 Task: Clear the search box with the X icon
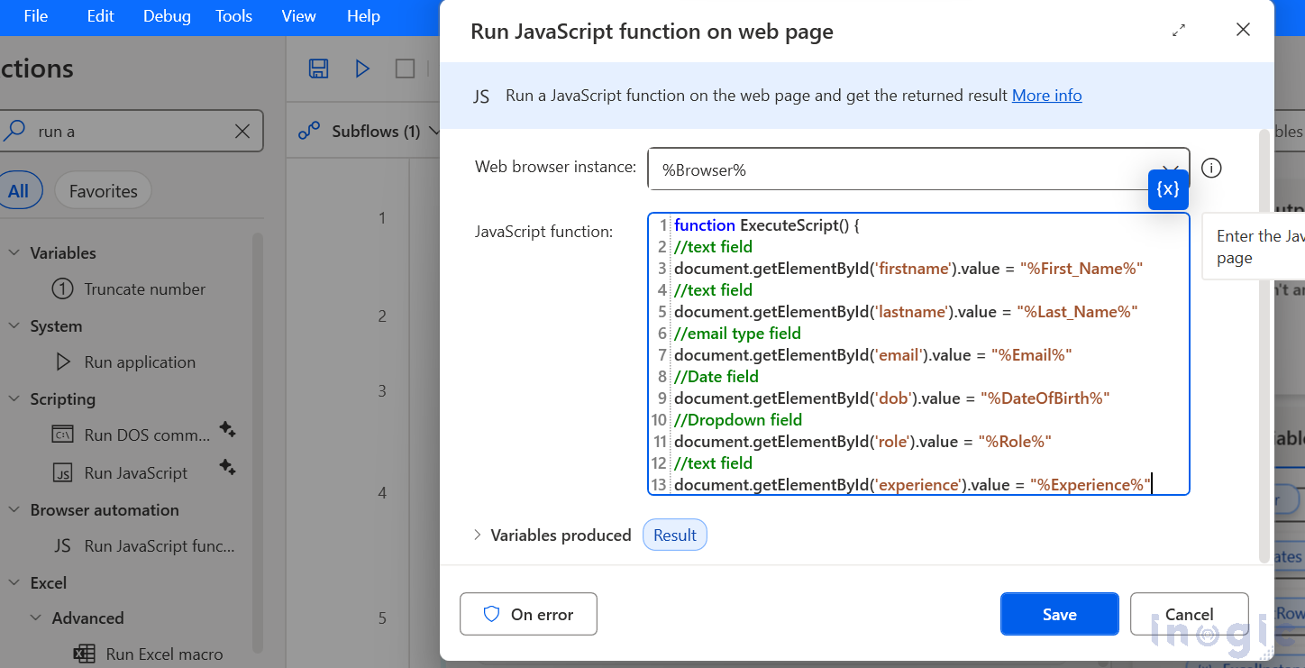[242, 131]
